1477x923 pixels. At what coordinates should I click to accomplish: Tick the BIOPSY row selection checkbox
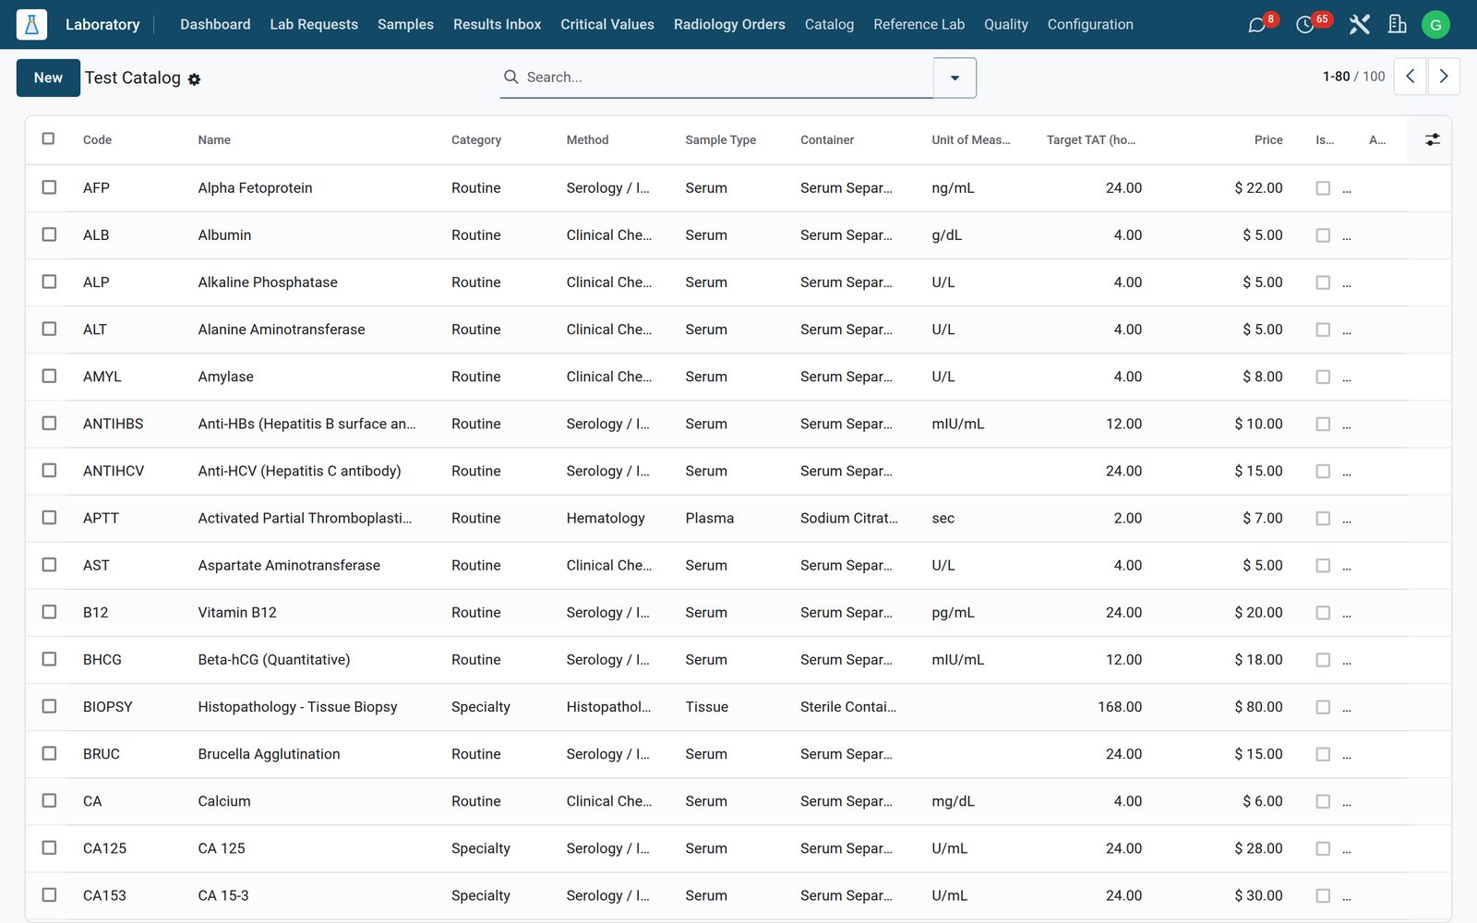49,706
